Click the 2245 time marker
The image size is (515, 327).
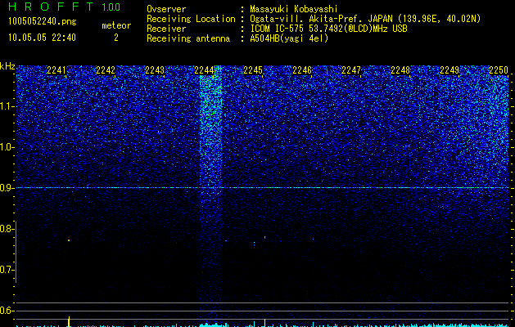click(253, 70)
